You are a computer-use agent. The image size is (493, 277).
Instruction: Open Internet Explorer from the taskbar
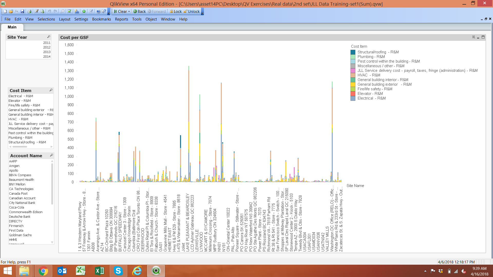point(137,271)
